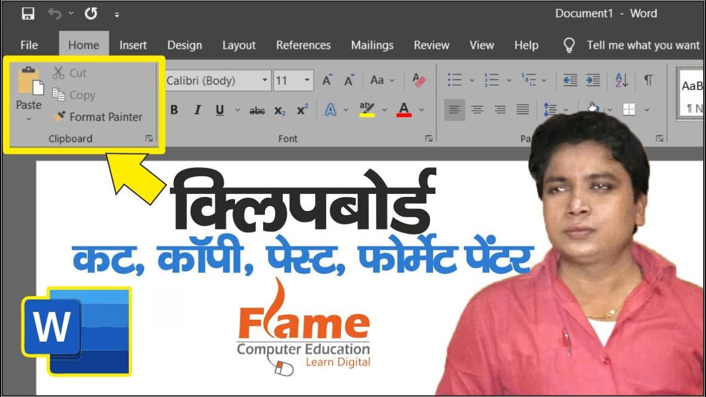706x397 pixels.
Task: Open Customize Quick Access Toolbar dropdown
Action: pyautogui.click(x=117, y=15)
